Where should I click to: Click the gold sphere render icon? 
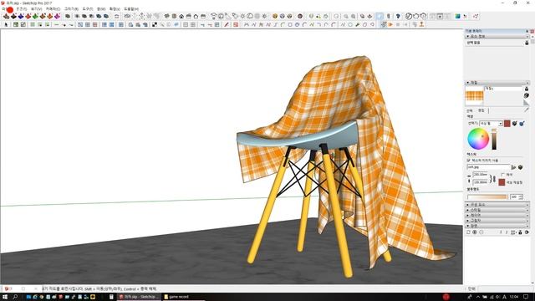point(275,16)
